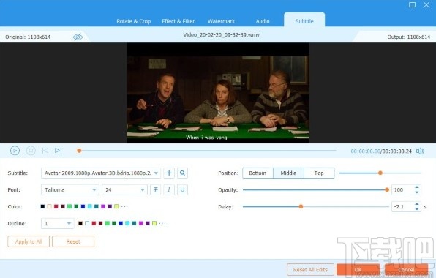Pick yellow Outline color swatch
The width and height of the screenshot is (436, 278).
[x=154, y=223]
